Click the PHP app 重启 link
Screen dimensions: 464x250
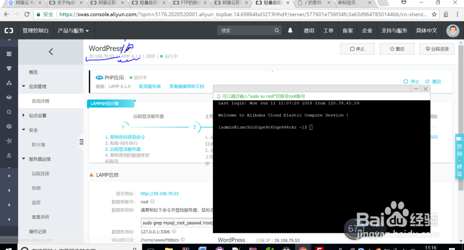[433, 81]
